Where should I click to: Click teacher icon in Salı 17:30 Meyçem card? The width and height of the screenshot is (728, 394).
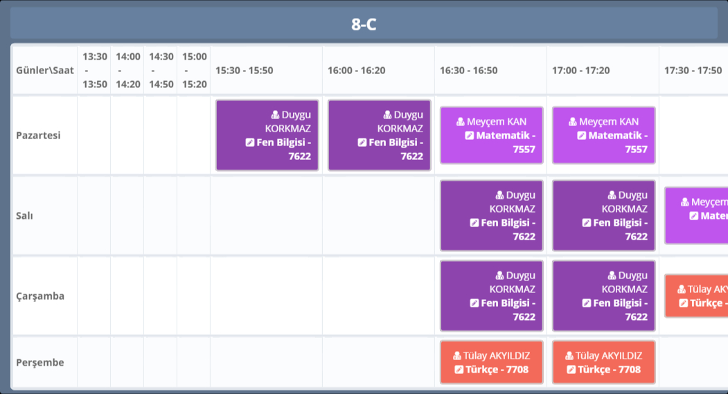[685, 202]
